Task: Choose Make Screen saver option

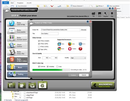Action: coord(17,38)
